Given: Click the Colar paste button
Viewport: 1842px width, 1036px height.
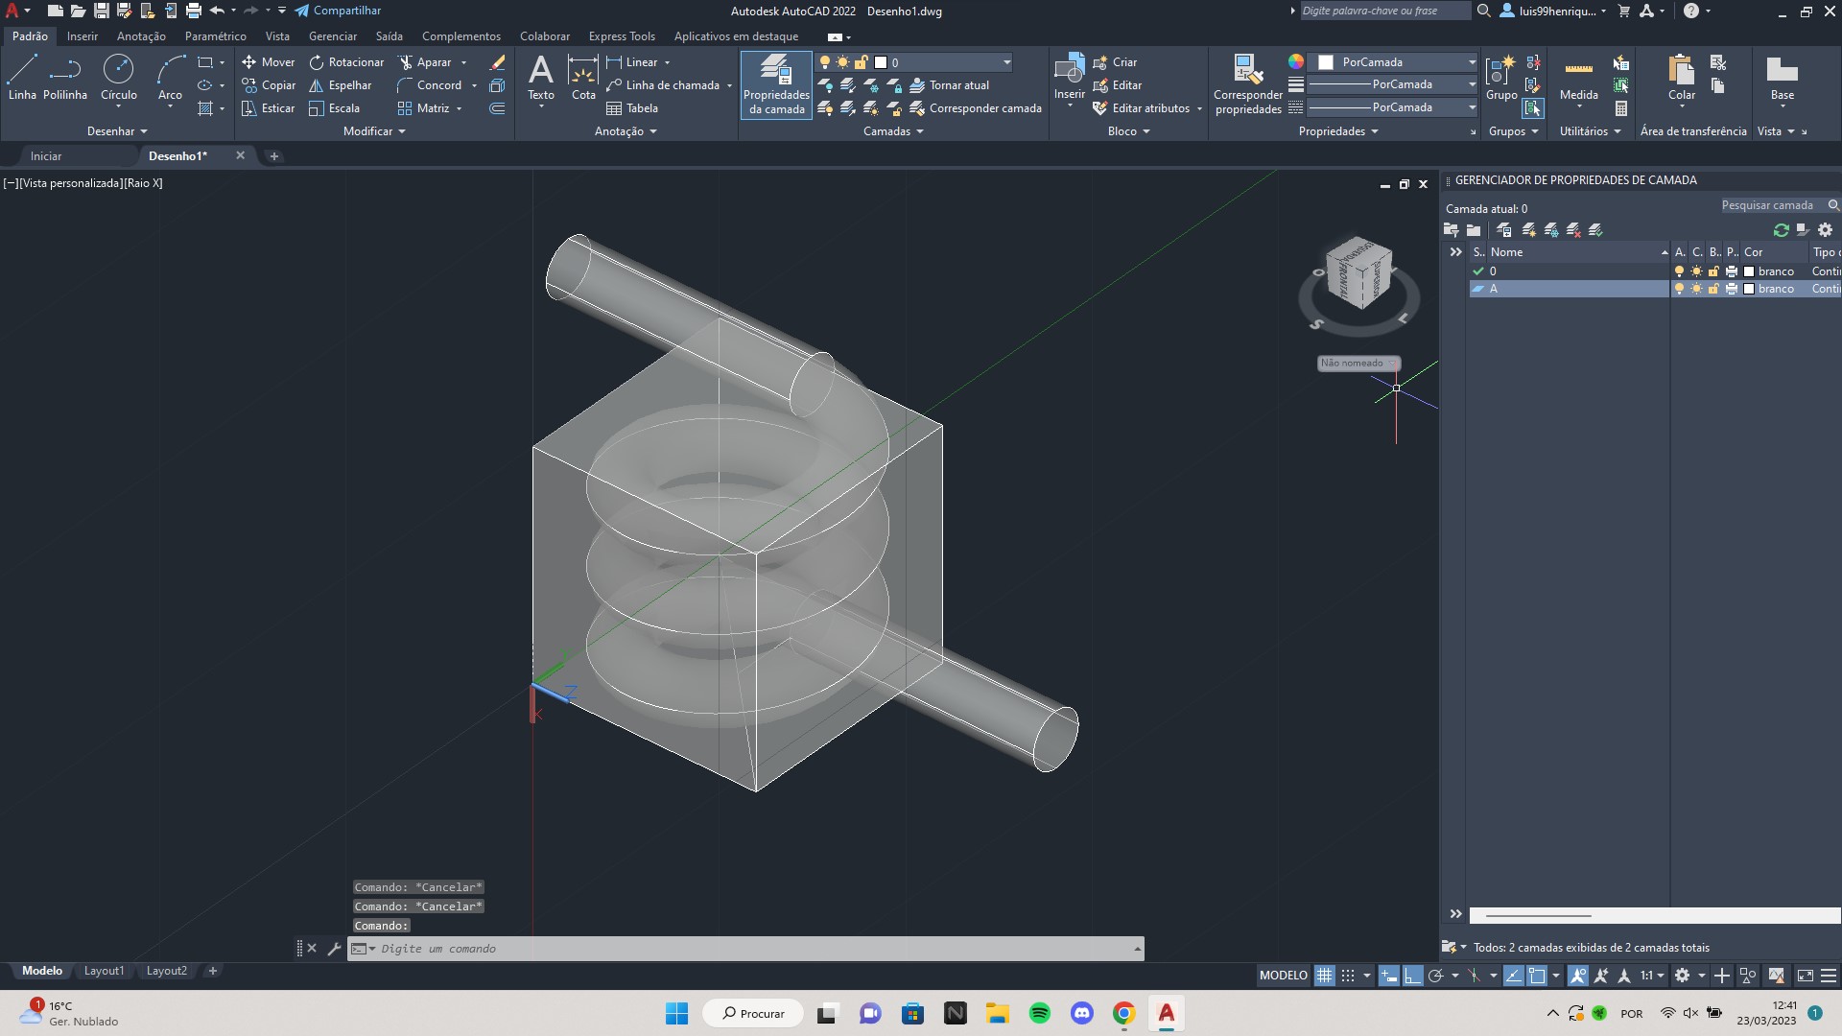Looking at the screenshot, I should coord(1681,78).
